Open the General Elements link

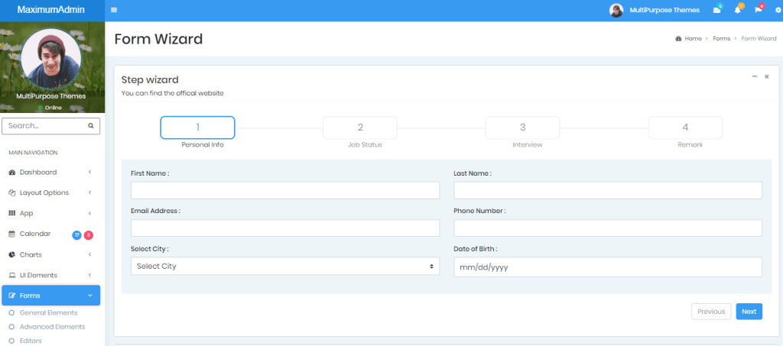[48, 313]
